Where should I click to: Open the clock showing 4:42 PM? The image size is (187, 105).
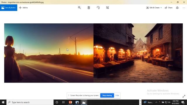click(x=175, y=102)
